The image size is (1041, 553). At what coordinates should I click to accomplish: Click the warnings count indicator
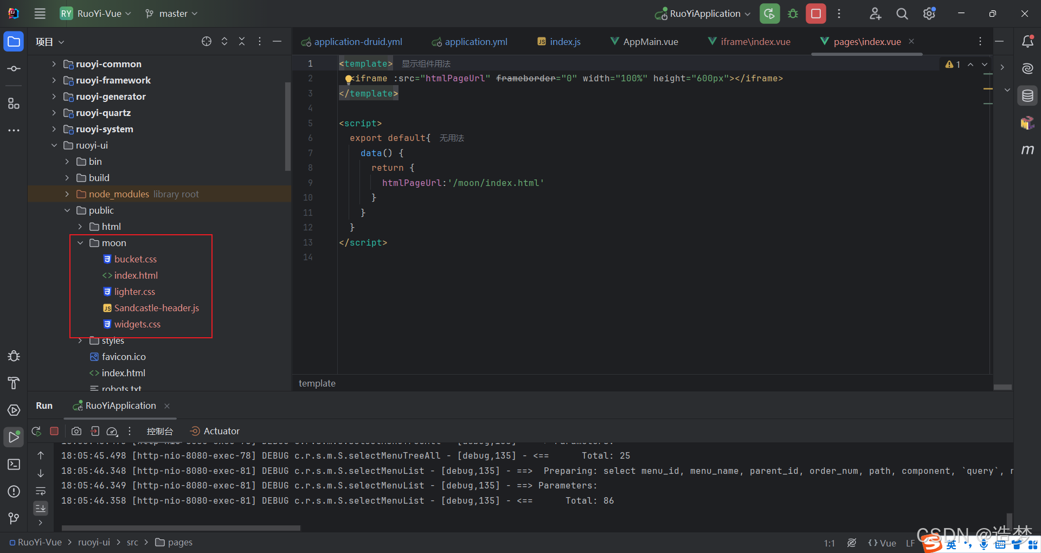(x=953, y=65)
